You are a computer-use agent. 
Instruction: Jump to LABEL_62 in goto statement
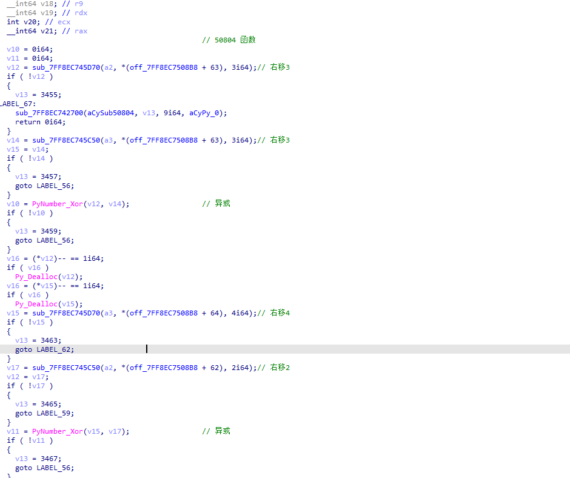55,349
